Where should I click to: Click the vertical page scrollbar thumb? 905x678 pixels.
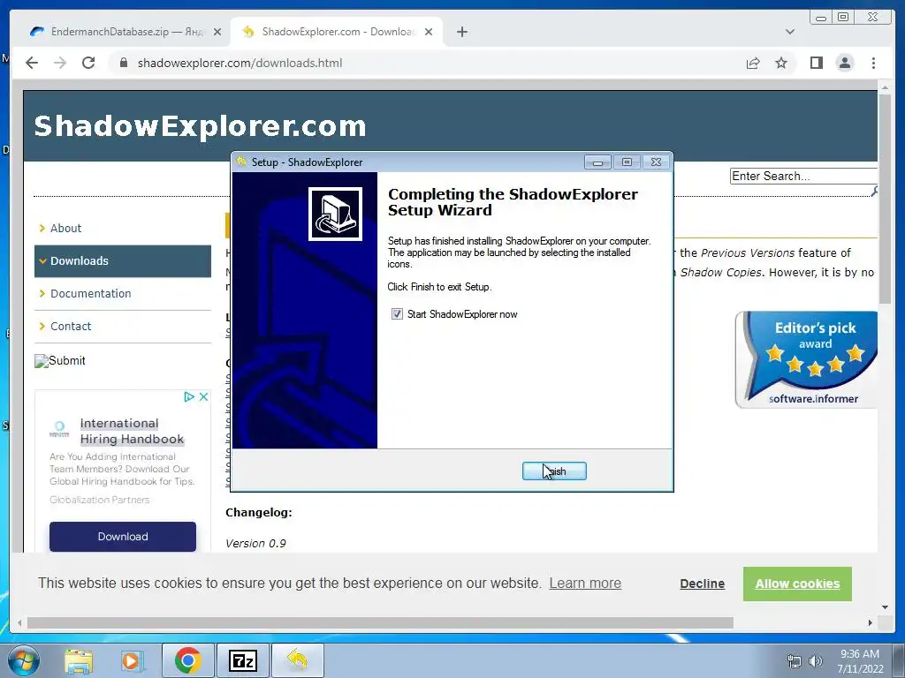885,199
